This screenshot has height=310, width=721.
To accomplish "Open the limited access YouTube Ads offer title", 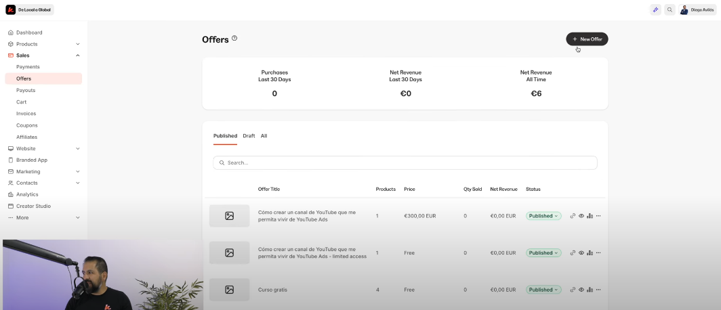I will pos(312,252).
